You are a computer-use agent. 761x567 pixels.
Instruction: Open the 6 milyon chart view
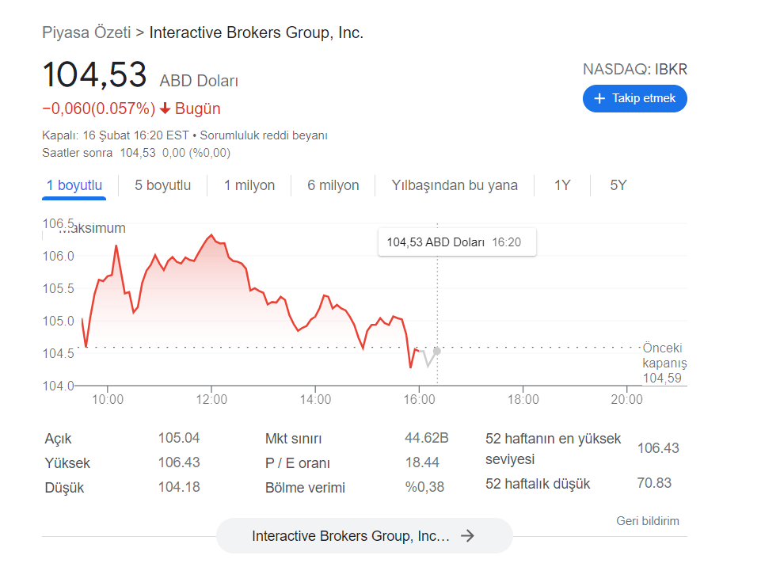333,185
